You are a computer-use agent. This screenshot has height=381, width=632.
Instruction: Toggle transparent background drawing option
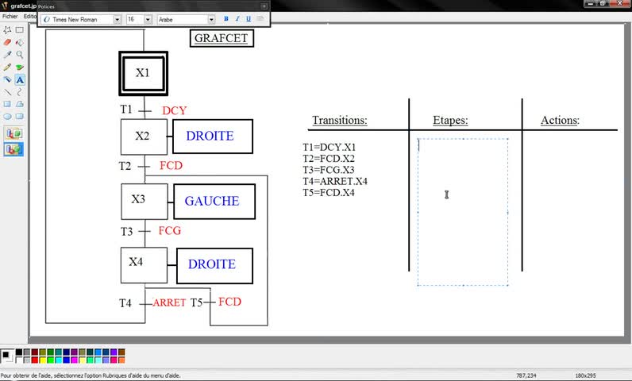(13, 149)
